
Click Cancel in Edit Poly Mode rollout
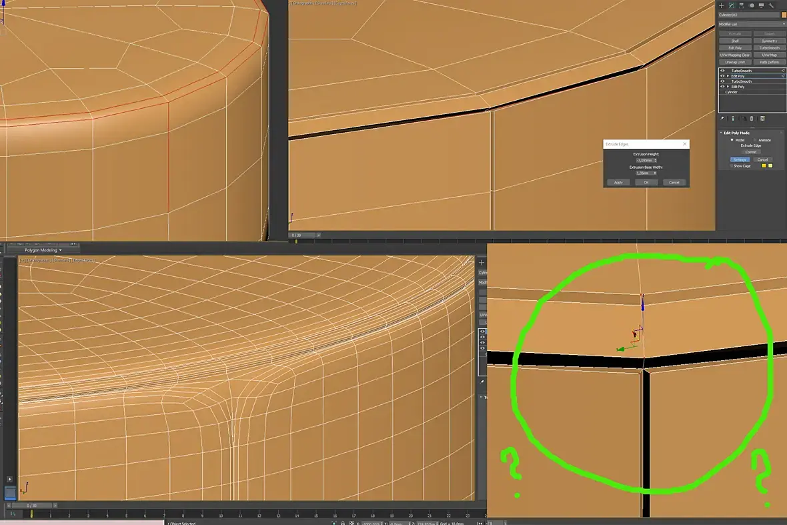tap(762, 159)
